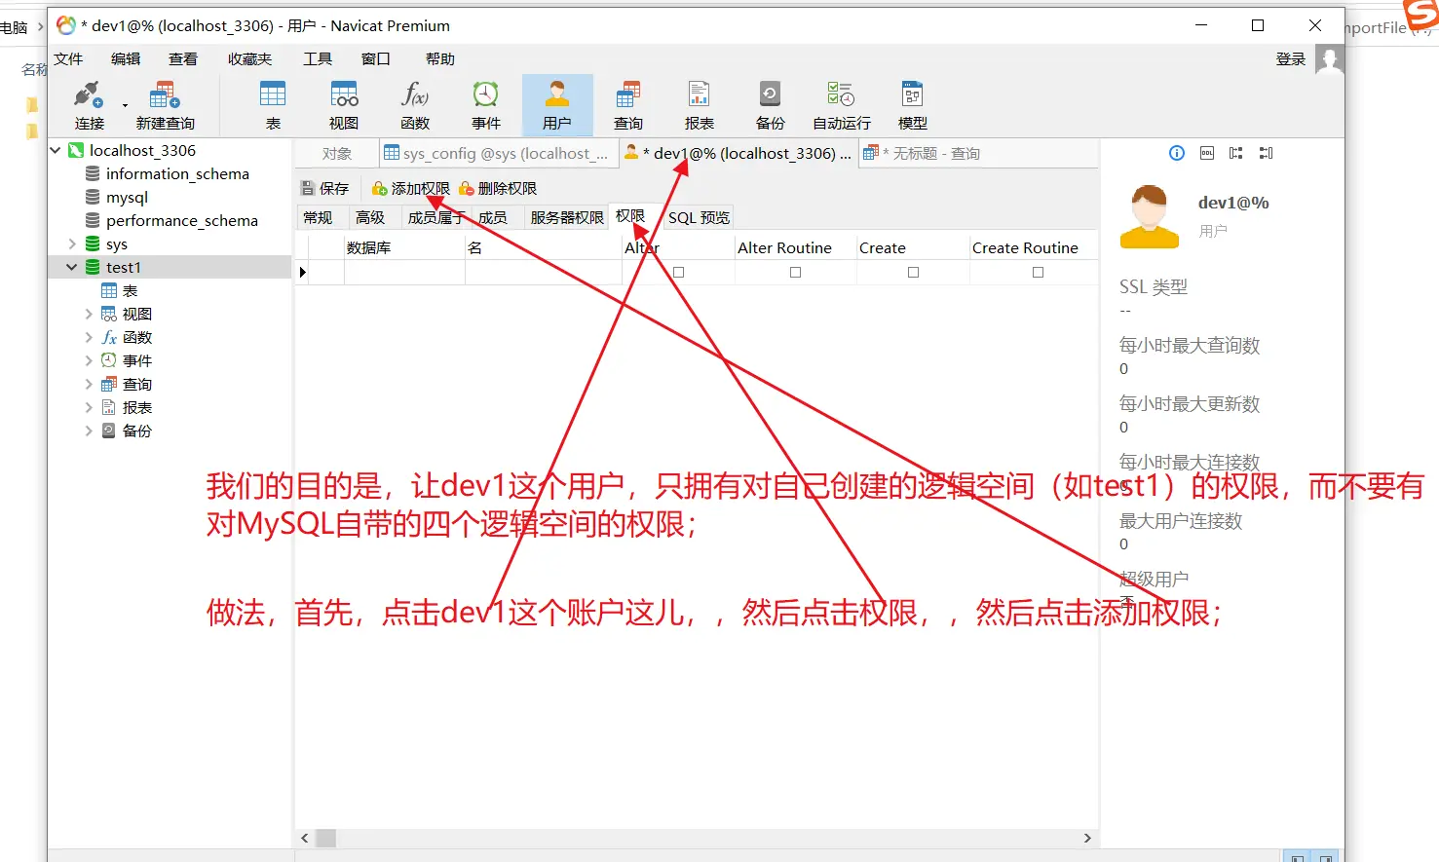Open the 窗口 menu
Viewport: 1439px width, 862px height.
tap(375, 59)
